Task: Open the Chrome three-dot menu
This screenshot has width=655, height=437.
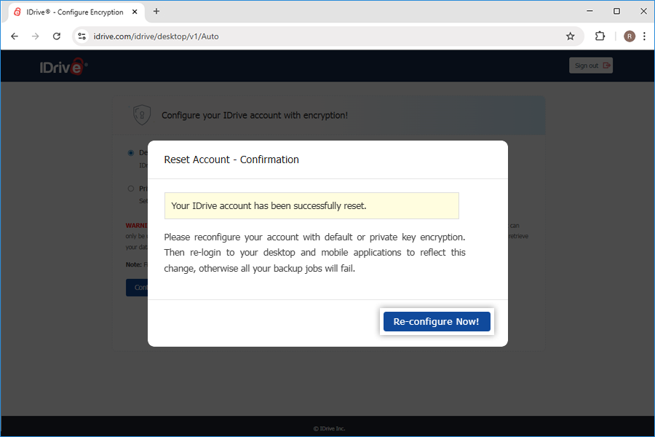Action: click(644, 36)
